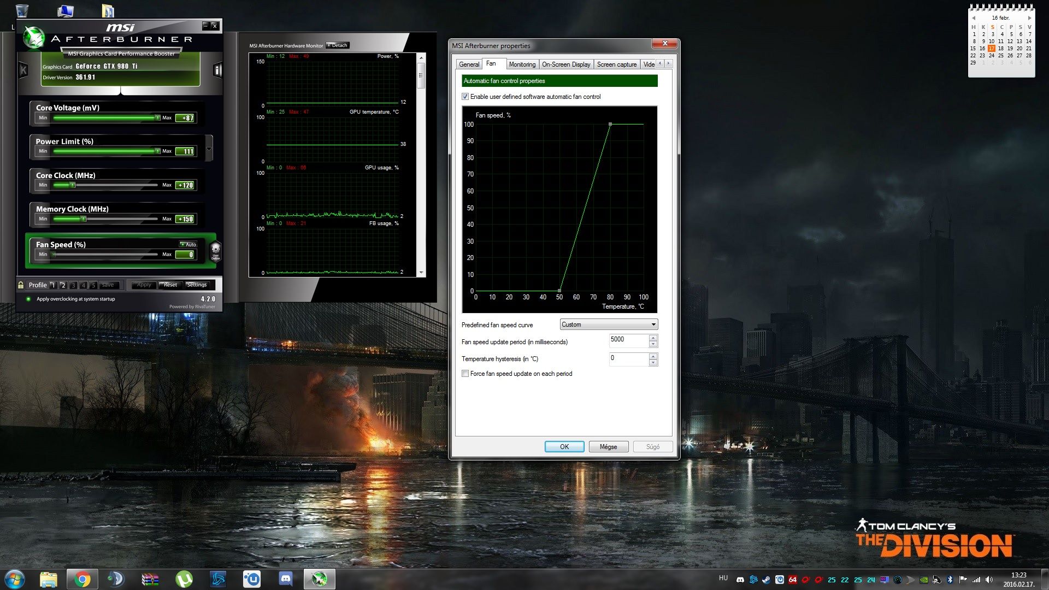Open the volume speaker tray icon

(x=989, y=580)
